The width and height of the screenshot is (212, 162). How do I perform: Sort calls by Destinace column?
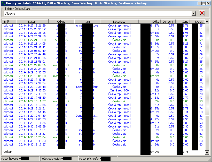119,22
